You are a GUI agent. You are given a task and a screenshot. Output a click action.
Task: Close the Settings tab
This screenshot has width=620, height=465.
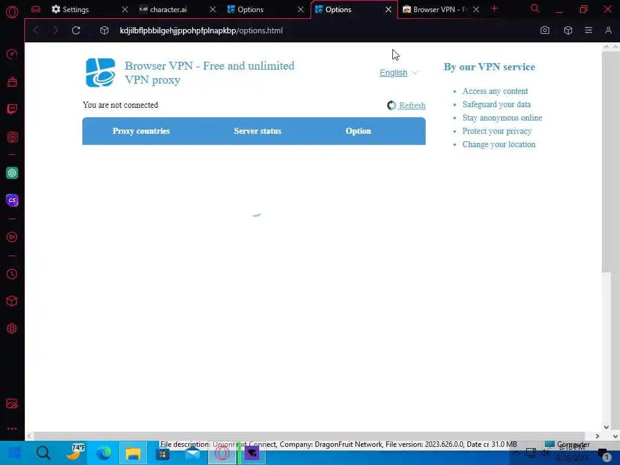coord(125,10)
